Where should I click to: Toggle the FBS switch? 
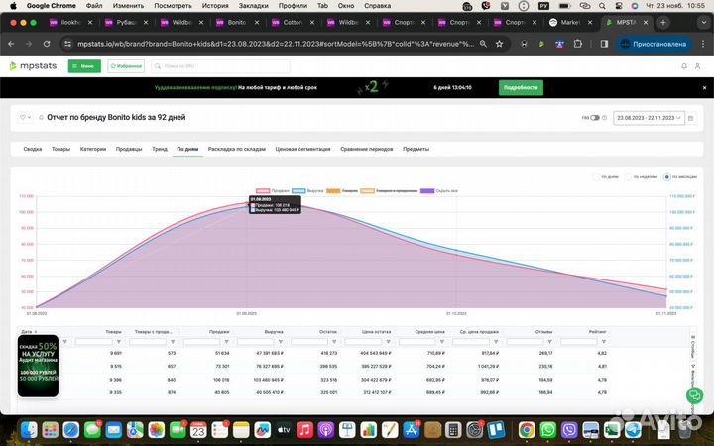click(x=595, y=118)
